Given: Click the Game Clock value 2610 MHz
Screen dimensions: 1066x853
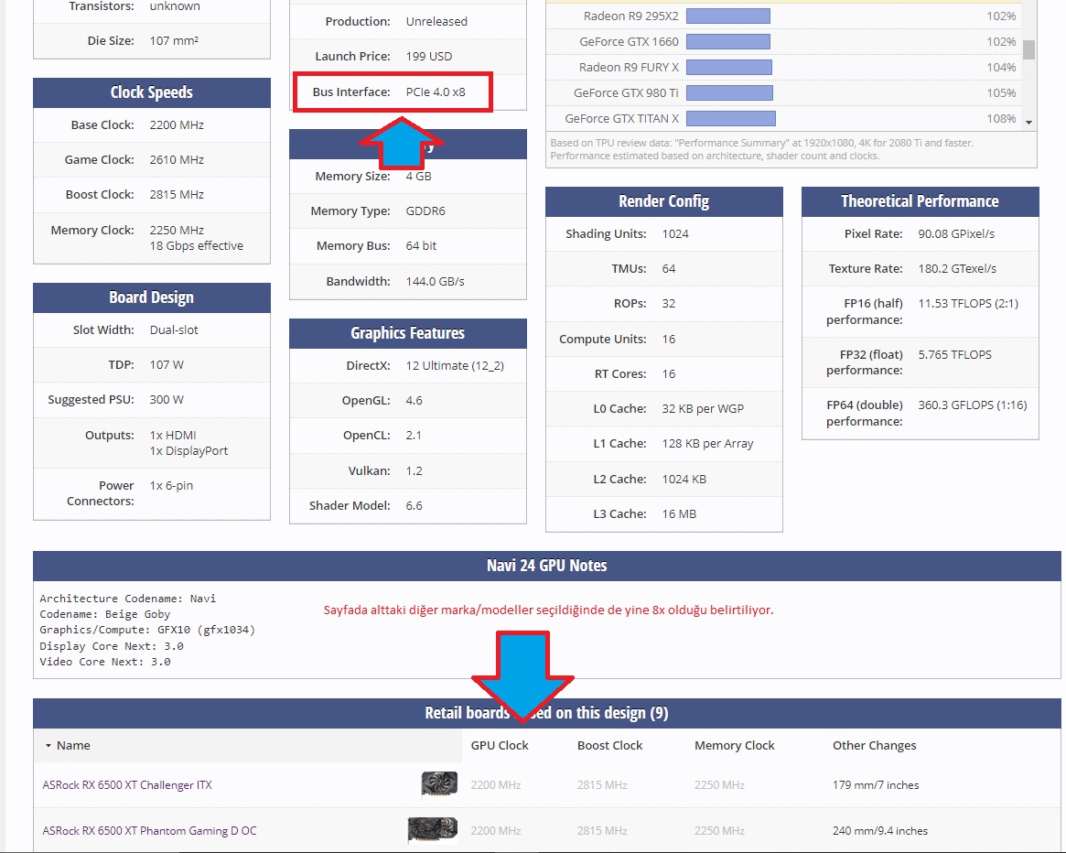Looking at the screenshot, I should [177, 160].
